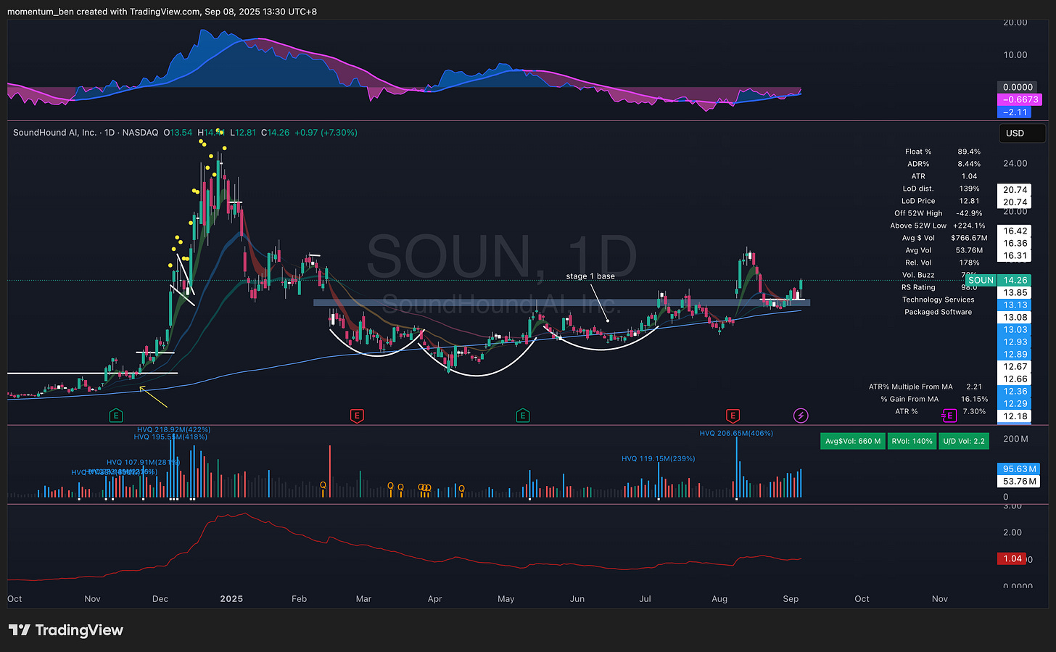
Task: Click the +0.97 (+7.30%) change value
Action: (326, 133)
